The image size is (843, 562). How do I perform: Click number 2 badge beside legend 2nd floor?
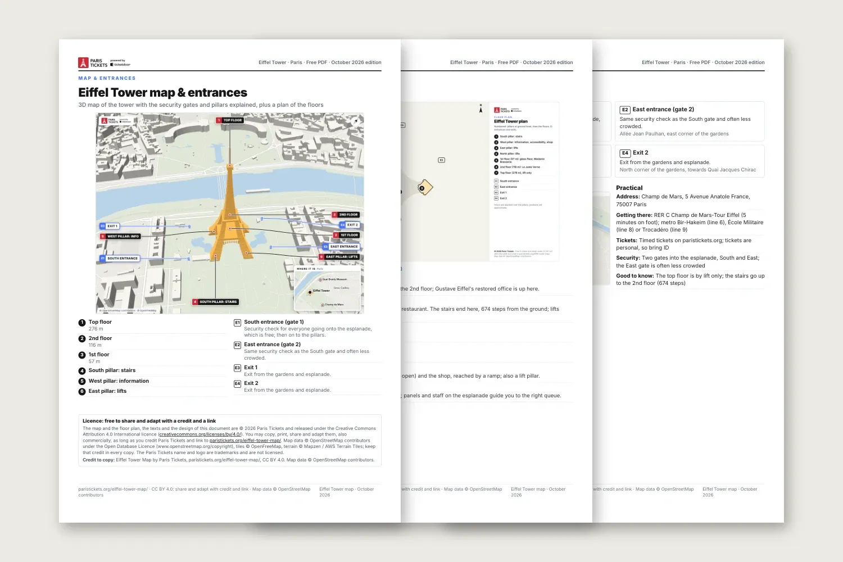point(82,339)
